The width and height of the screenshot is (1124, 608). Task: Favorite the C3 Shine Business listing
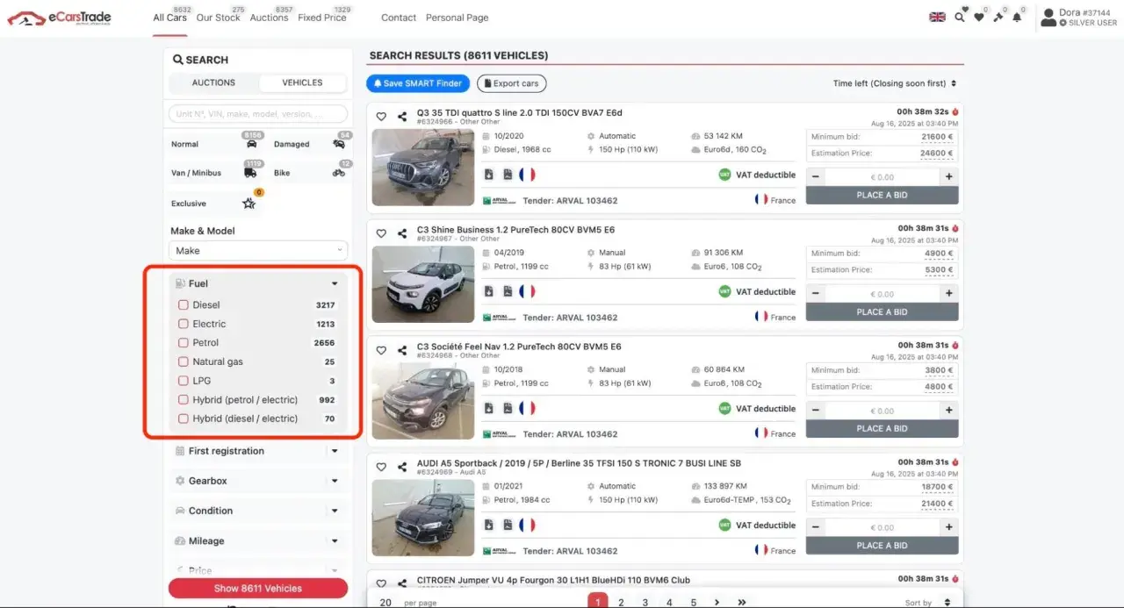(x=381, y=233)
